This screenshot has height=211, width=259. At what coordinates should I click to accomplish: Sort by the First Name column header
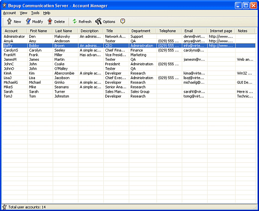click(x=40, y=31)
